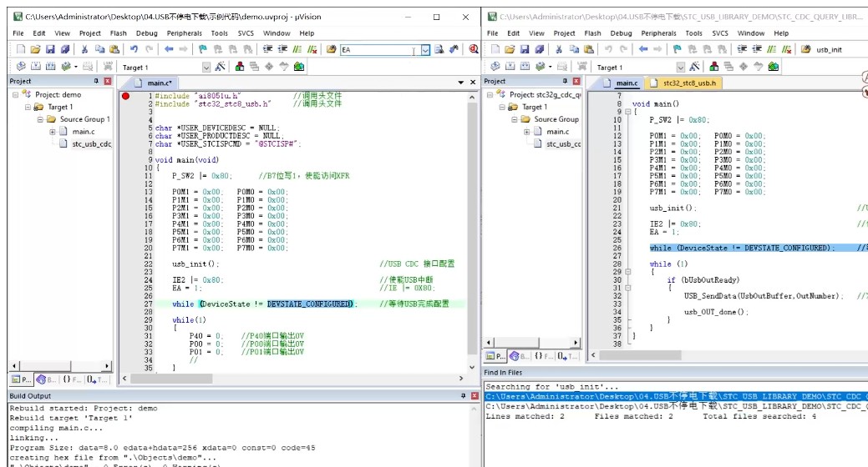Click Manage Project Items icon in left window
Screen dimensions: 868x467
pyautogui.click(x=239, y=67)
